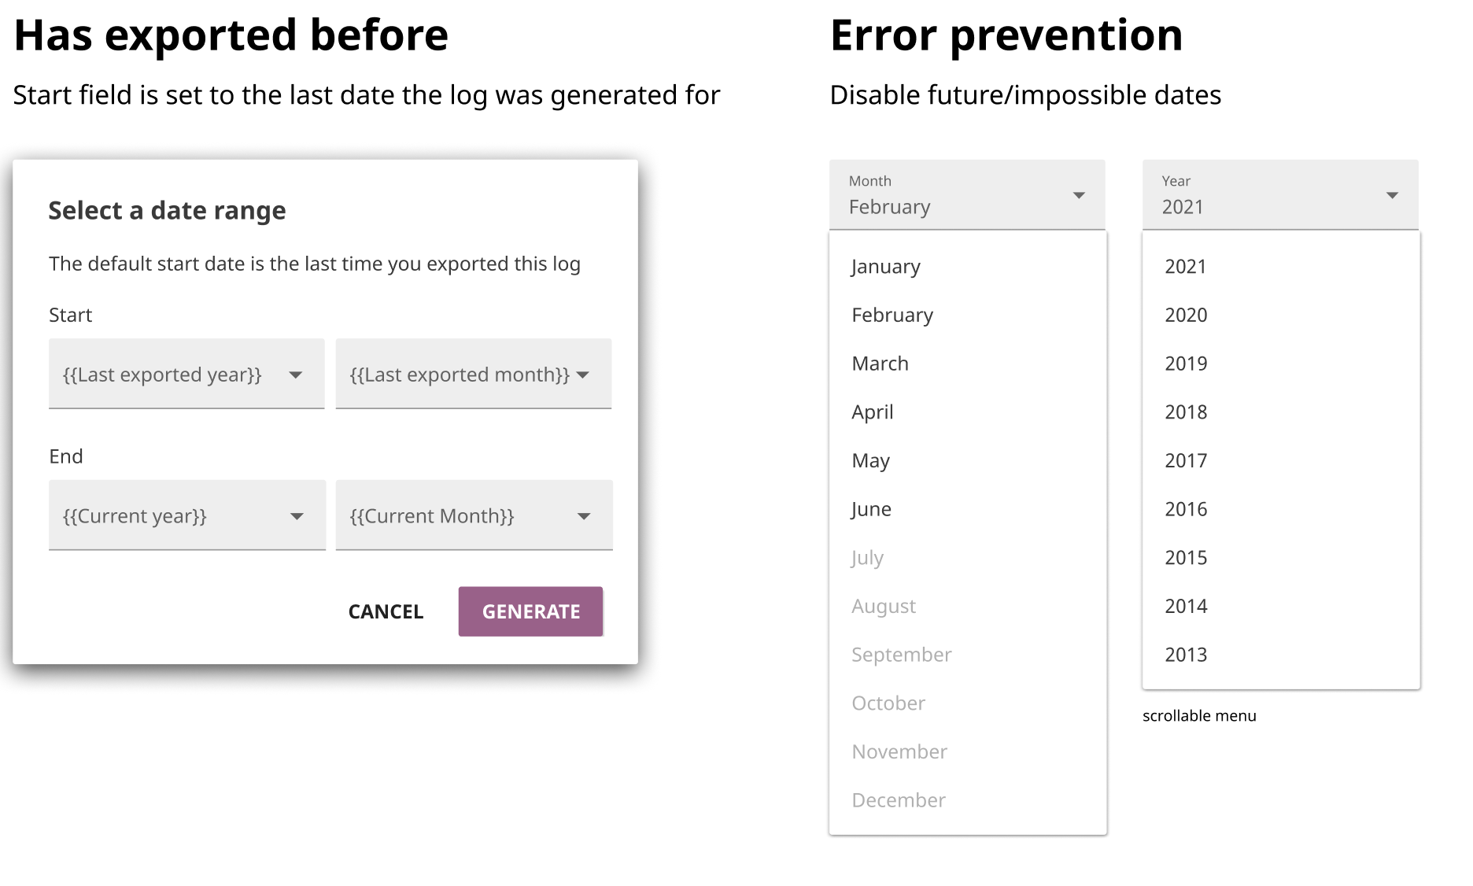Click the End field label
The width and height of the screenshot is (1473, 886).
coord(67,456)
